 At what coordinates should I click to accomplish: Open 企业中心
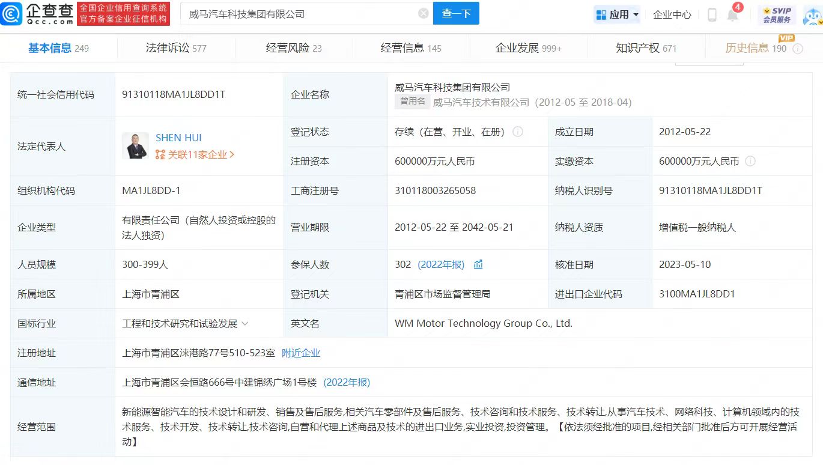tap(672, 14)
